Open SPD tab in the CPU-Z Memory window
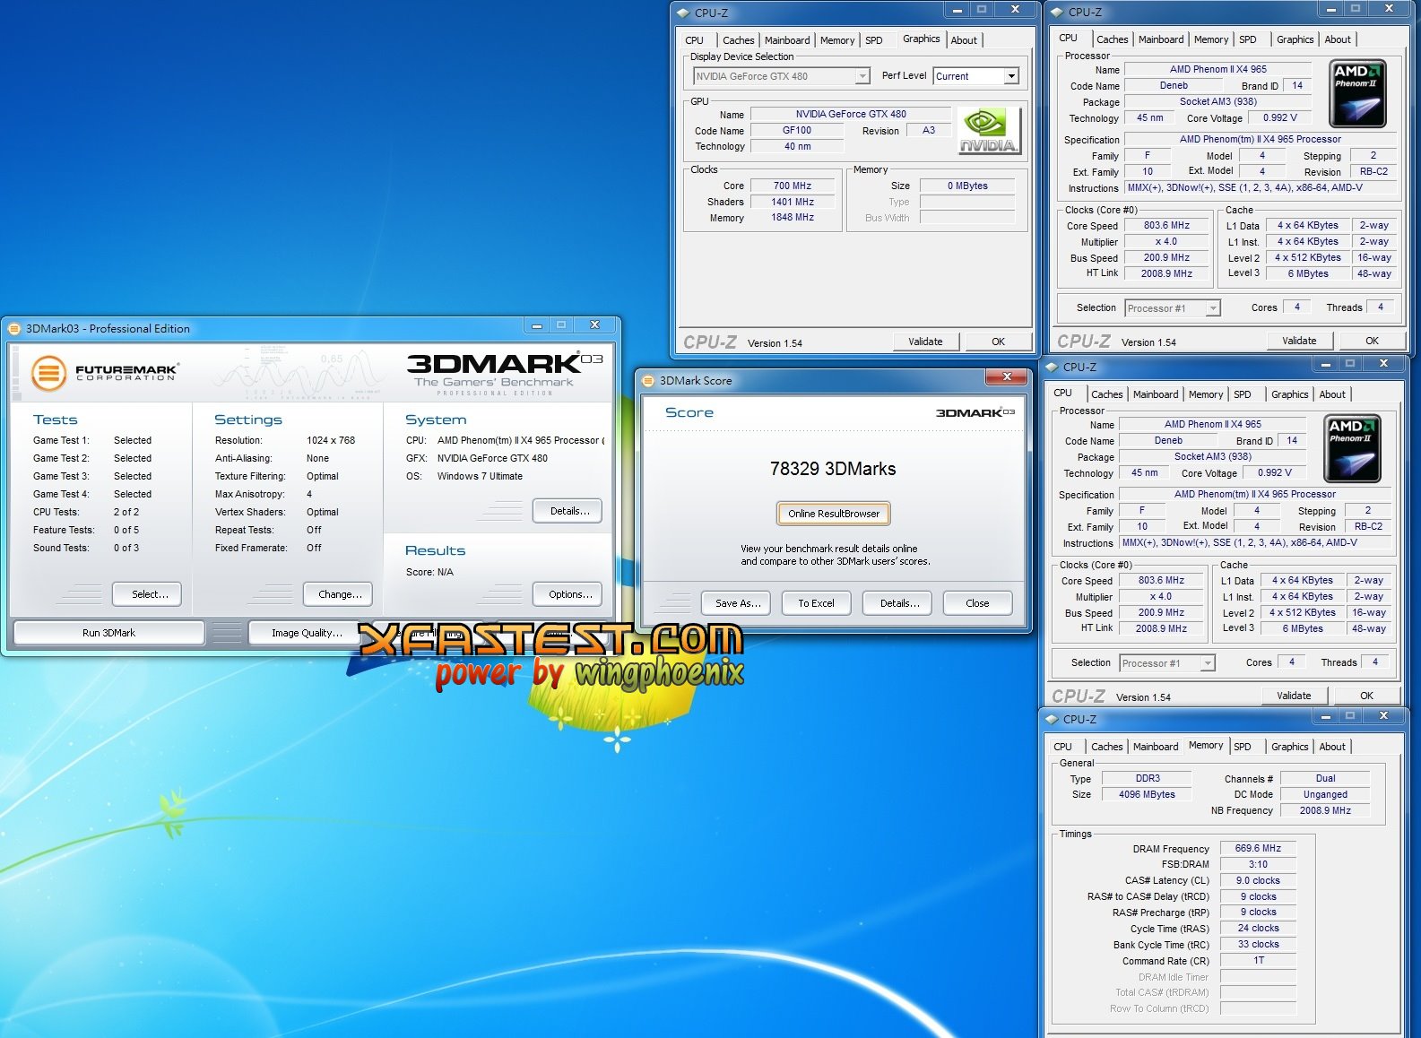 [1242, 747]
